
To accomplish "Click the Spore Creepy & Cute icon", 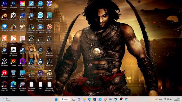I will pos(40,28).
